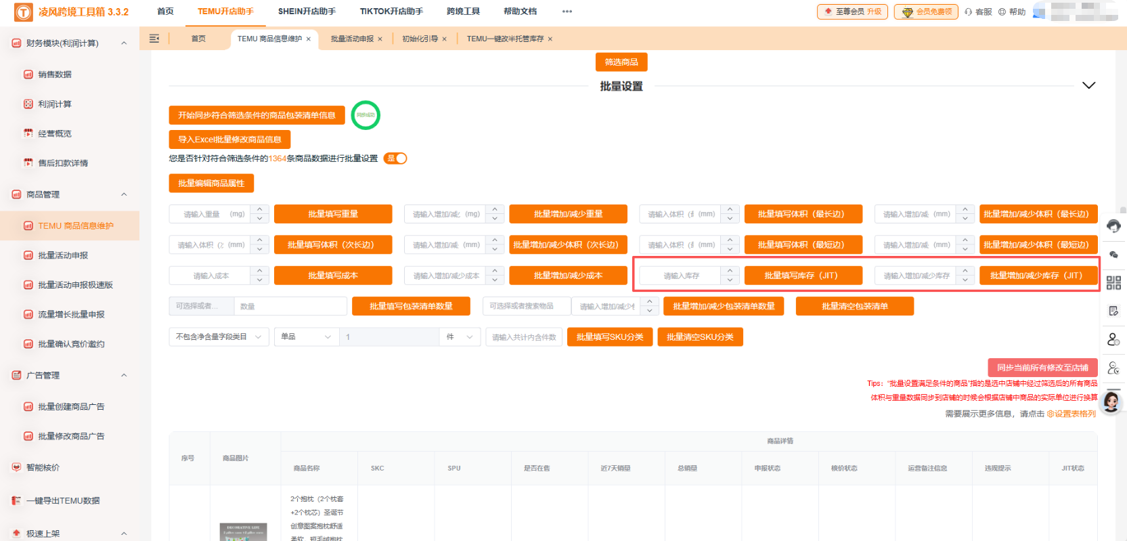Click 开始同步符合筛选条件的商品包装清单信息 button
This screenshot has width=1127, height=541.
pos(257,116)
